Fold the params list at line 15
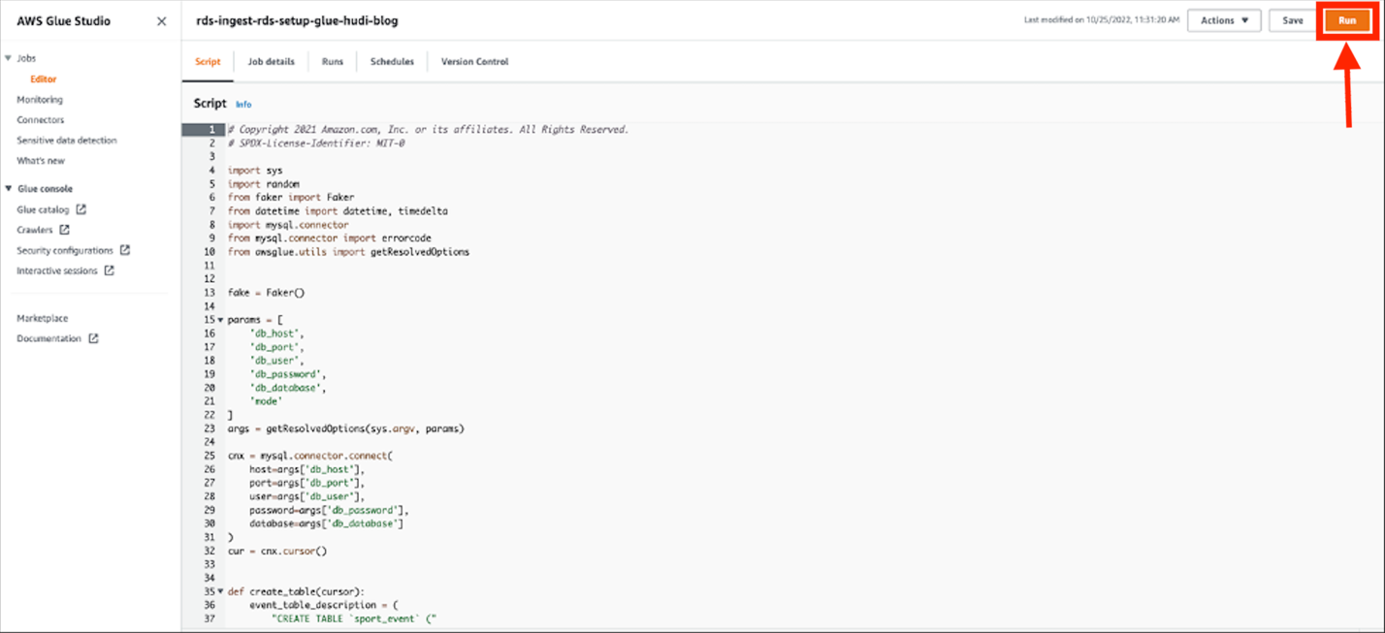Screen dimensions: 1385x633 [x=220, y=320]
